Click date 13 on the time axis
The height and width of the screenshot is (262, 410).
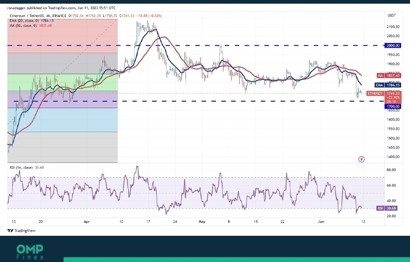[14, 222]
